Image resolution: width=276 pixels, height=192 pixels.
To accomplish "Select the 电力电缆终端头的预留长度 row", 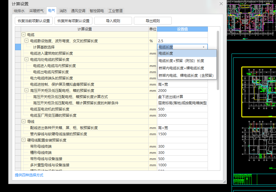I will click(85, 78).
